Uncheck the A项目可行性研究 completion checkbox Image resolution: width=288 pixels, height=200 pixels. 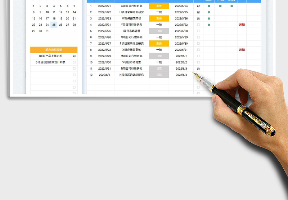tap(198, 6)
